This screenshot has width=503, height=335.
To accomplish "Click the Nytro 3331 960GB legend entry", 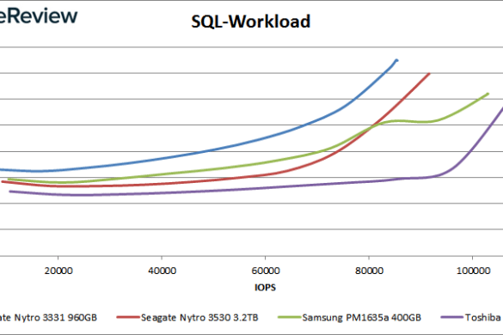I will (x=48, y=318).
